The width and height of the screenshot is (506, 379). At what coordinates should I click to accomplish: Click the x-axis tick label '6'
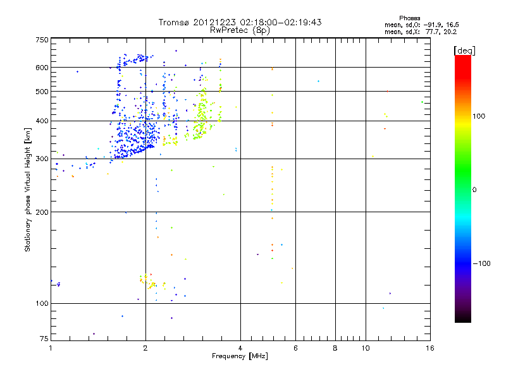pos(295,348)
